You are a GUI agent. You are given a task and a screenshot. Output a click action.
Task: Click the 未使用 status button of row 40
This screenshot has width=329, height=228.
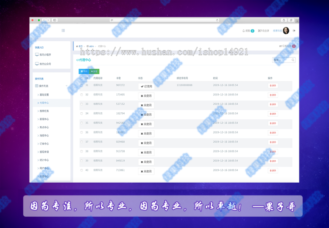146,172
